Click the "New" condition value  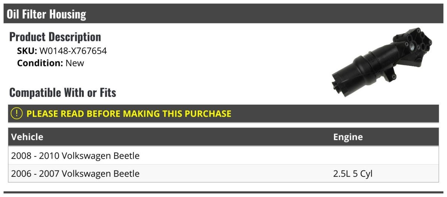[75, 63]
